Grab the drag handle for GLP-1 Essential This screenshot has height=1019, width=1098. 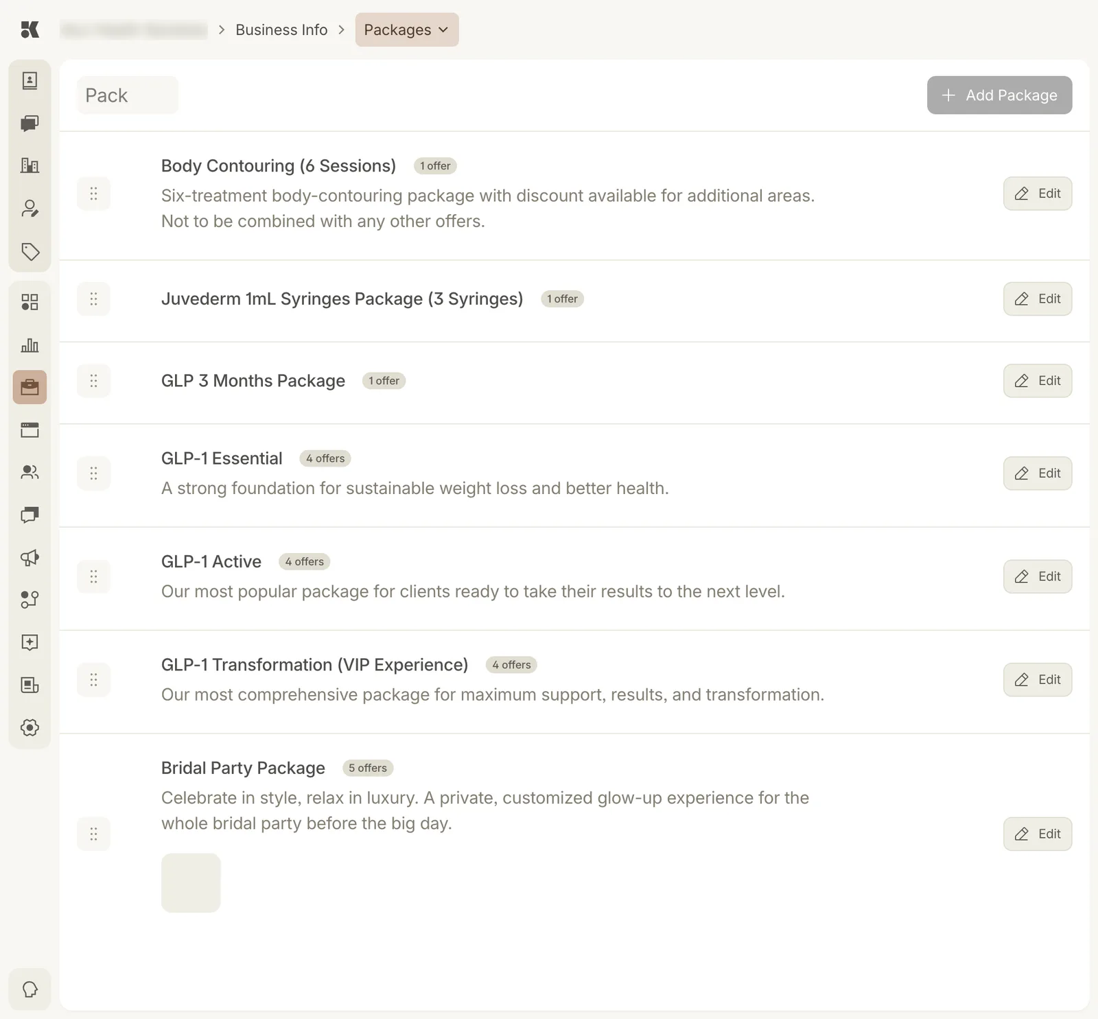click(x=94, y=473)
